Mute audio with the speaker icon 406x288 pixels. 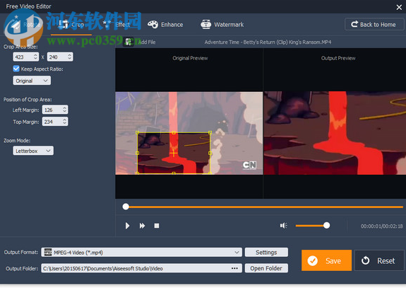coord(284,226)
